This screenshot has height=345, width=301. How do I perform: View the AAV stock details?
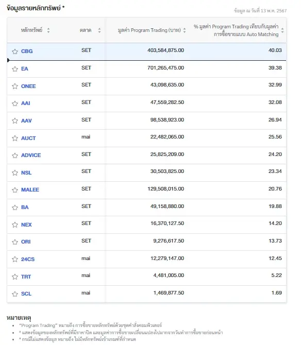(x=26, y=121)
